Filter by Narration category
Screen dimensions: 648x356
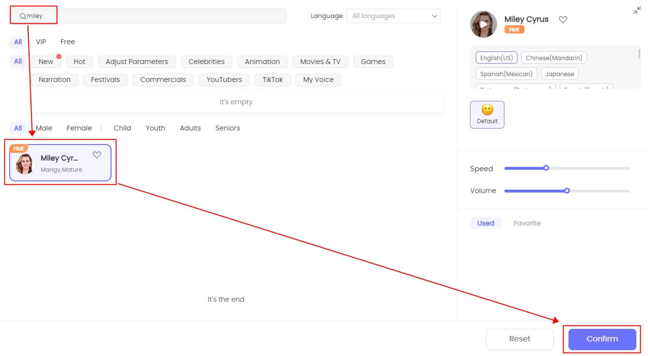55,80
